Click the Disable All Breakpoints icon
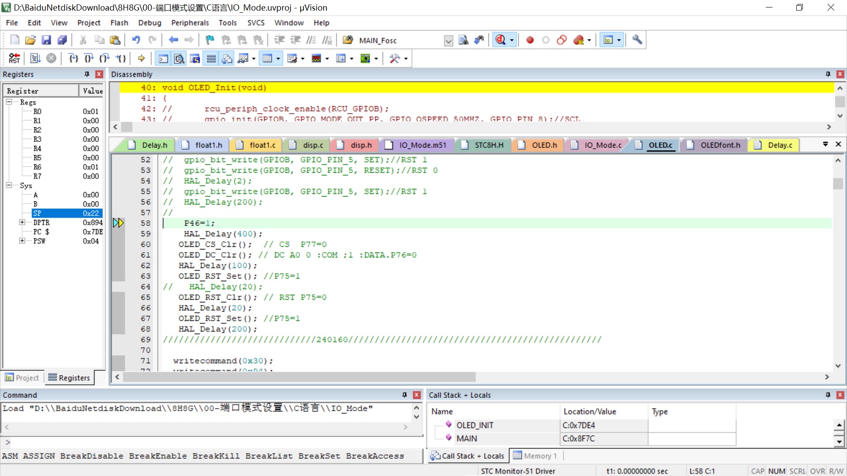This screenshot has height=476, width=847. pos(562,40)
